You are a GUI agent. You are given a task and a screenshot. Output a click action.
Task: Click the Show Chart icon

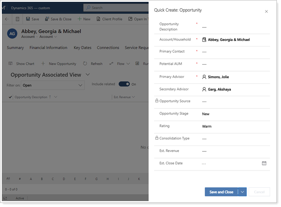pos(11,64)
